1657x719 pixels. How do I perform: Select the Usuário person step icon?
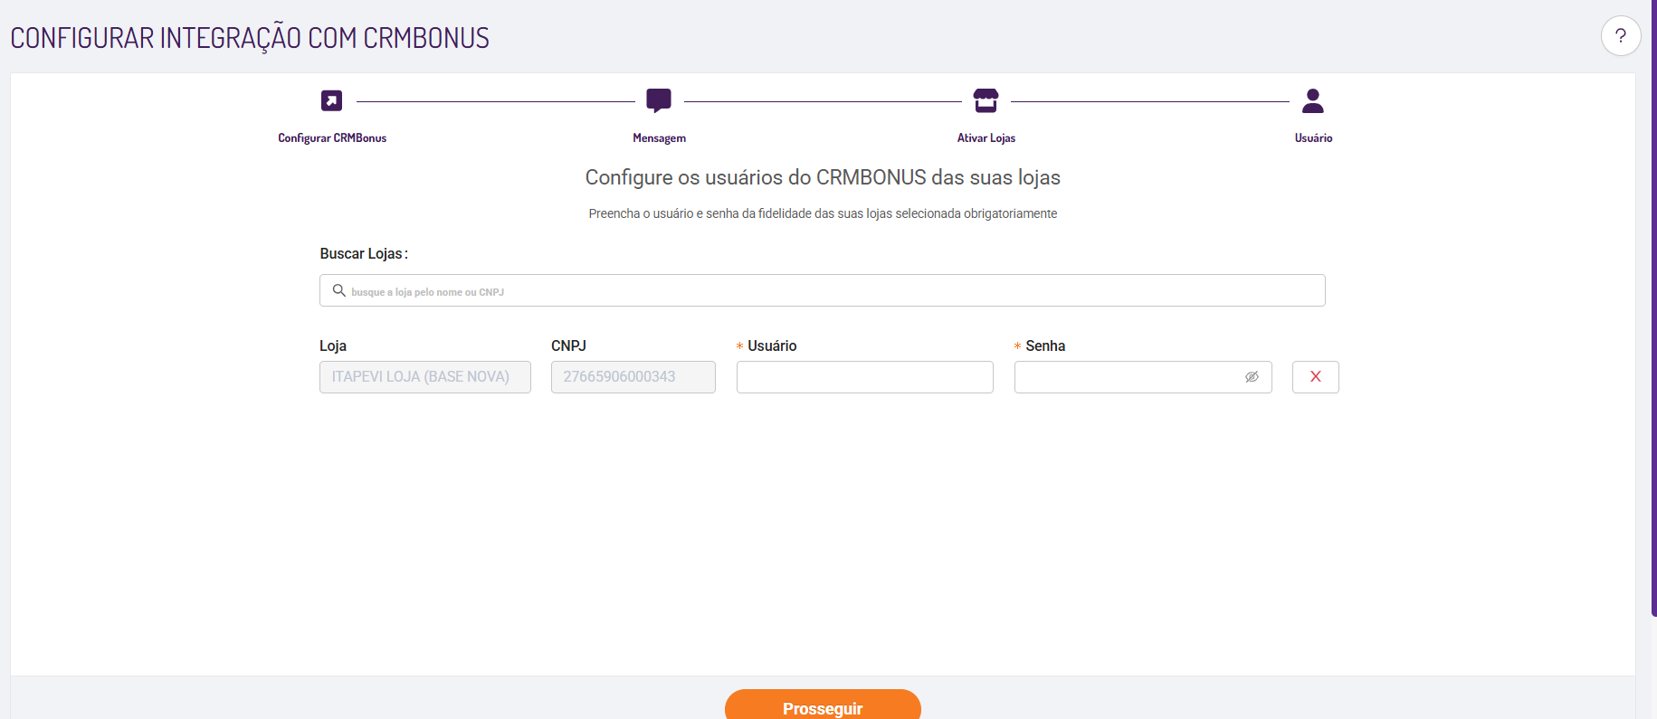[x=1313, y=100]
